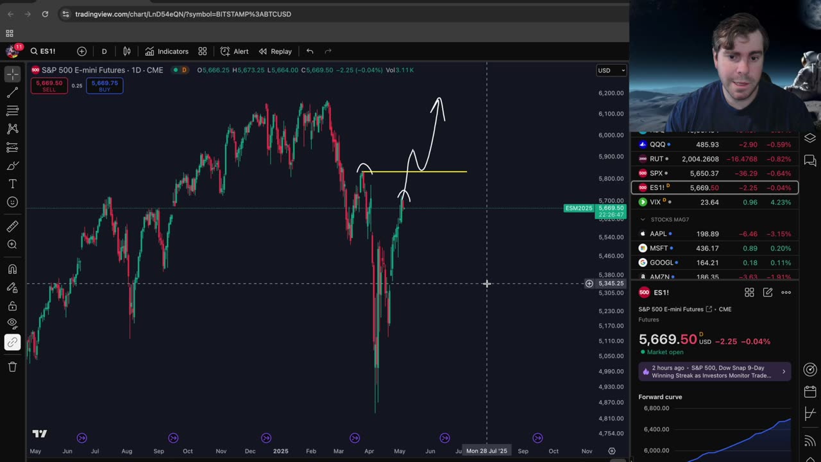Create an Alert

click(234, 51)
